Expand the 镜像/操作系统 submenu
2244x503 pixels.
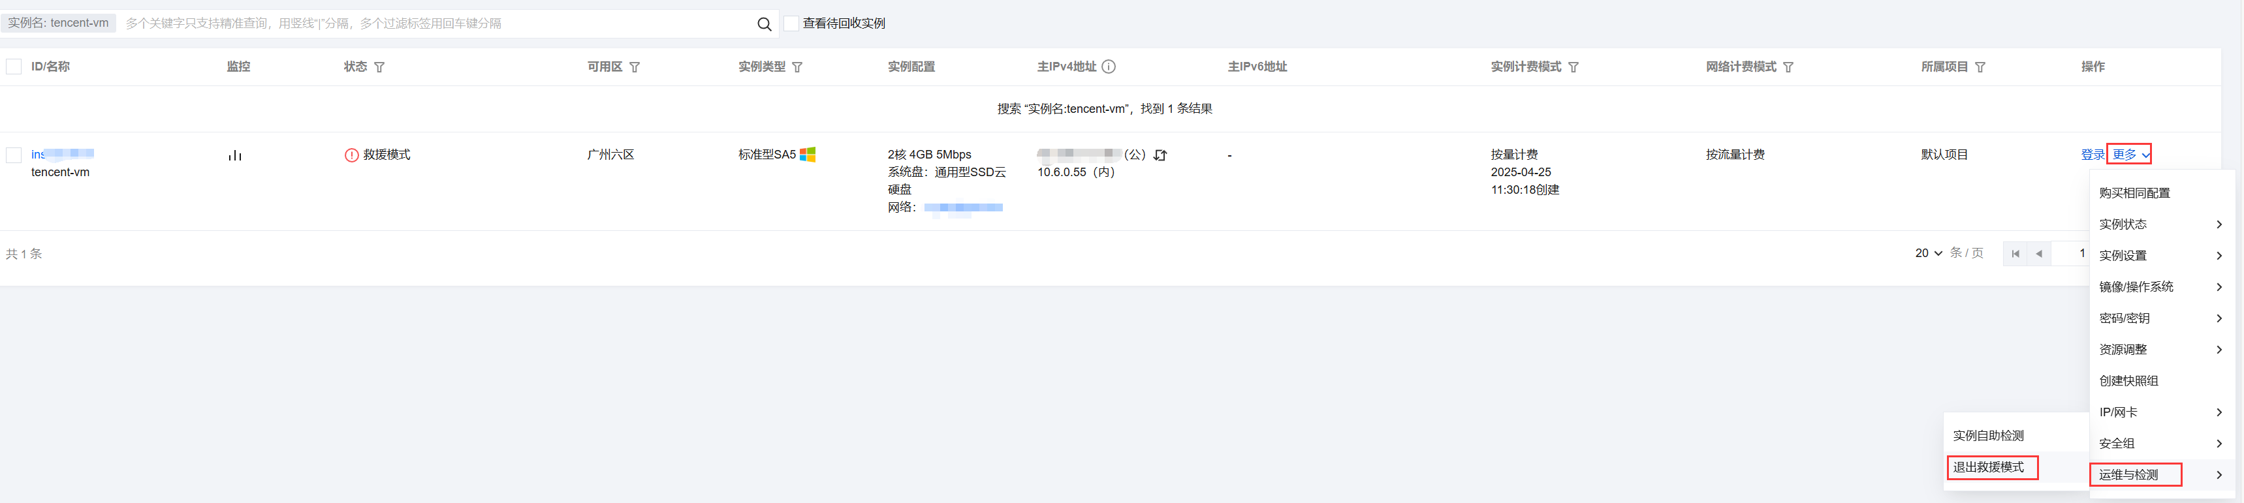click(2160, 287)
